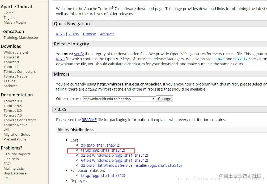Screen dimensions: 267x184
Task: Click Archives in Quick Navigation
Action: pyautogui.click(x=107, y=34)
